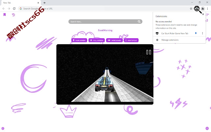Click the 'Extensions' popup title
211x132 pixels.
coord(161,16)
